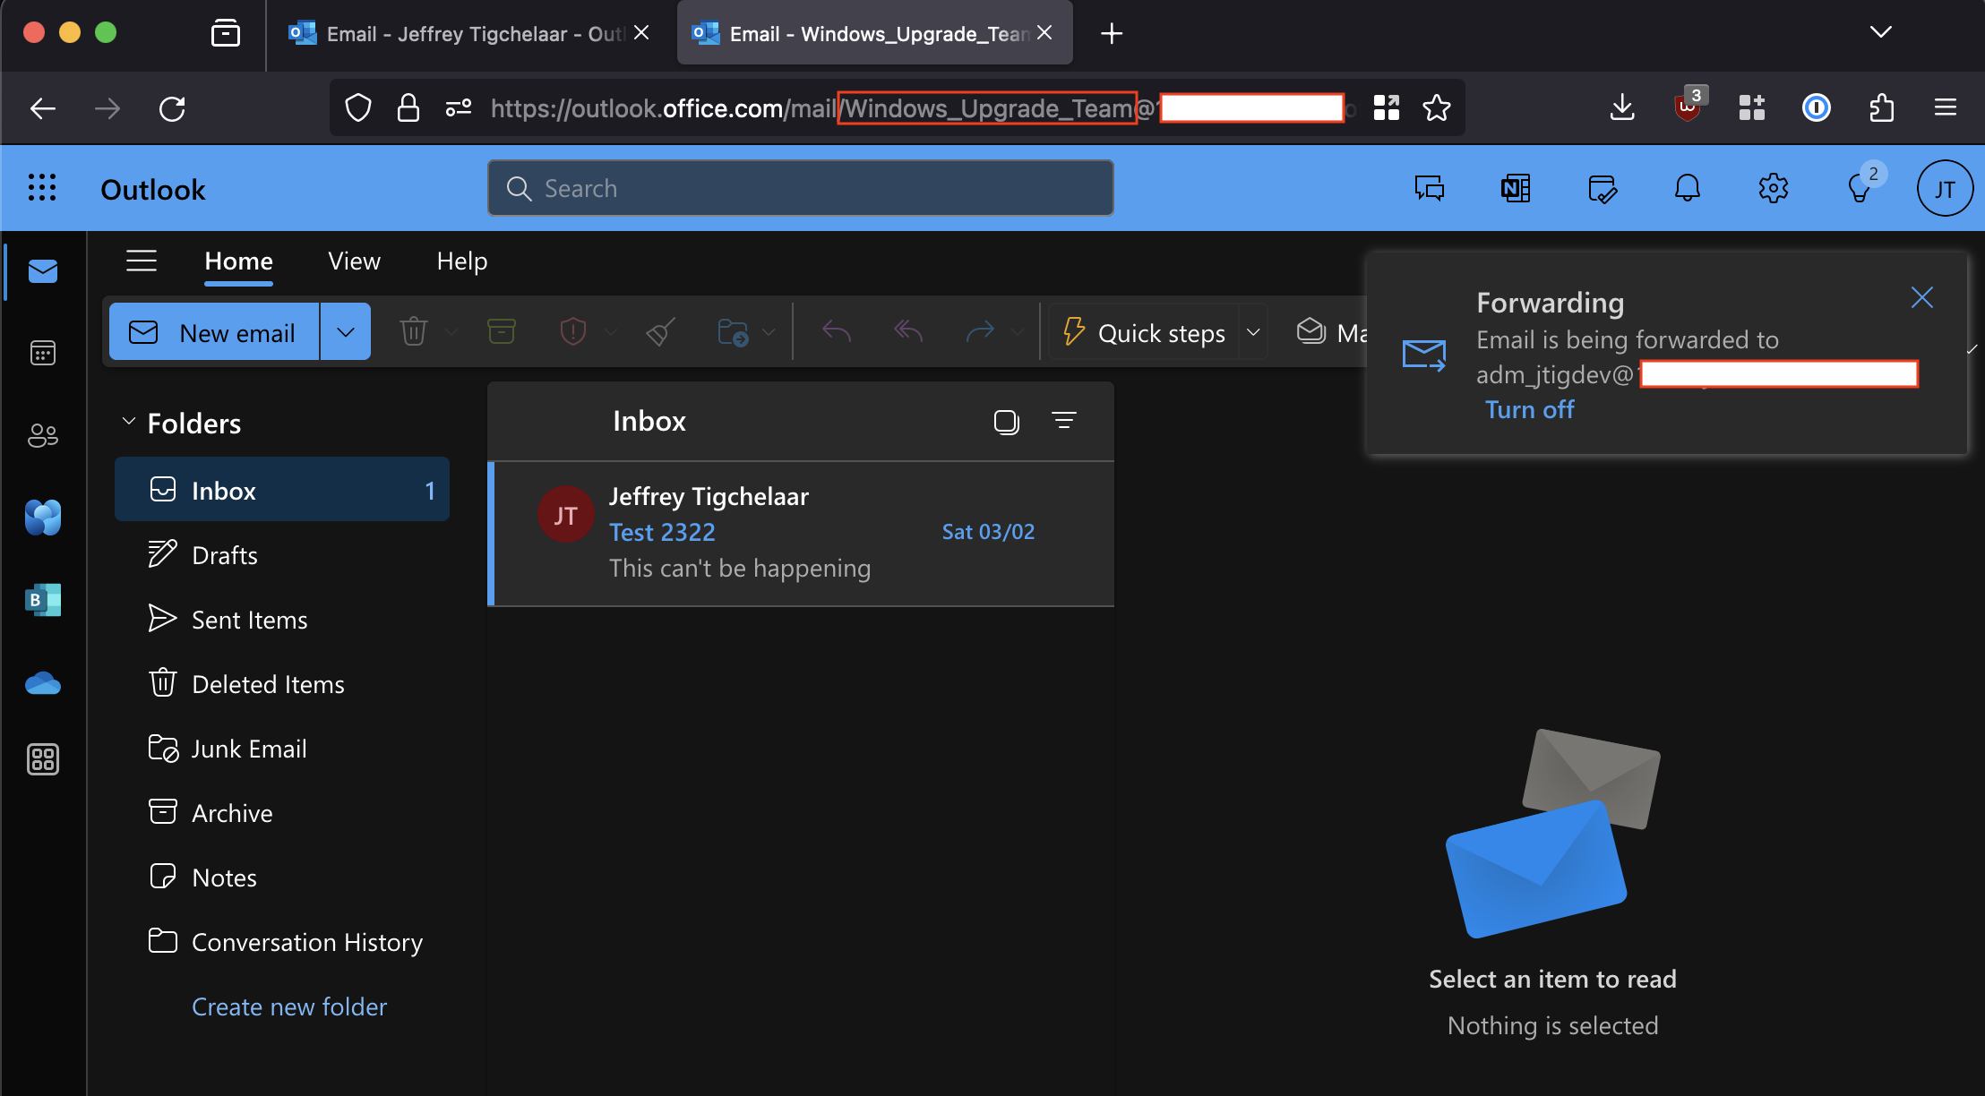Open the notifications bell
Screen dimensions: 1985x1096
(1688, 188)
